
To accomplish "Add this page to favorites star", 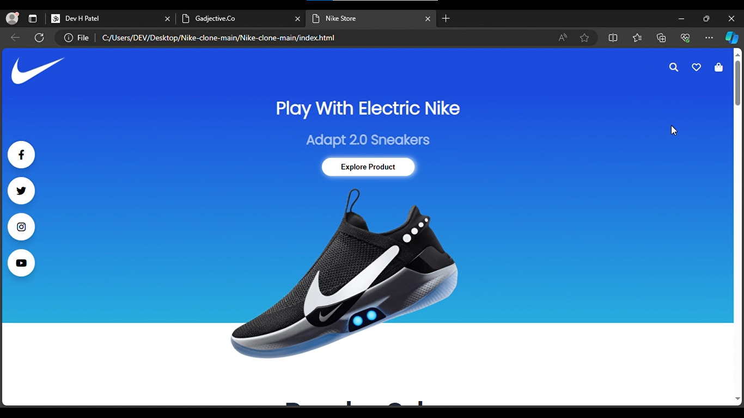I will click(x=584, y=38).
